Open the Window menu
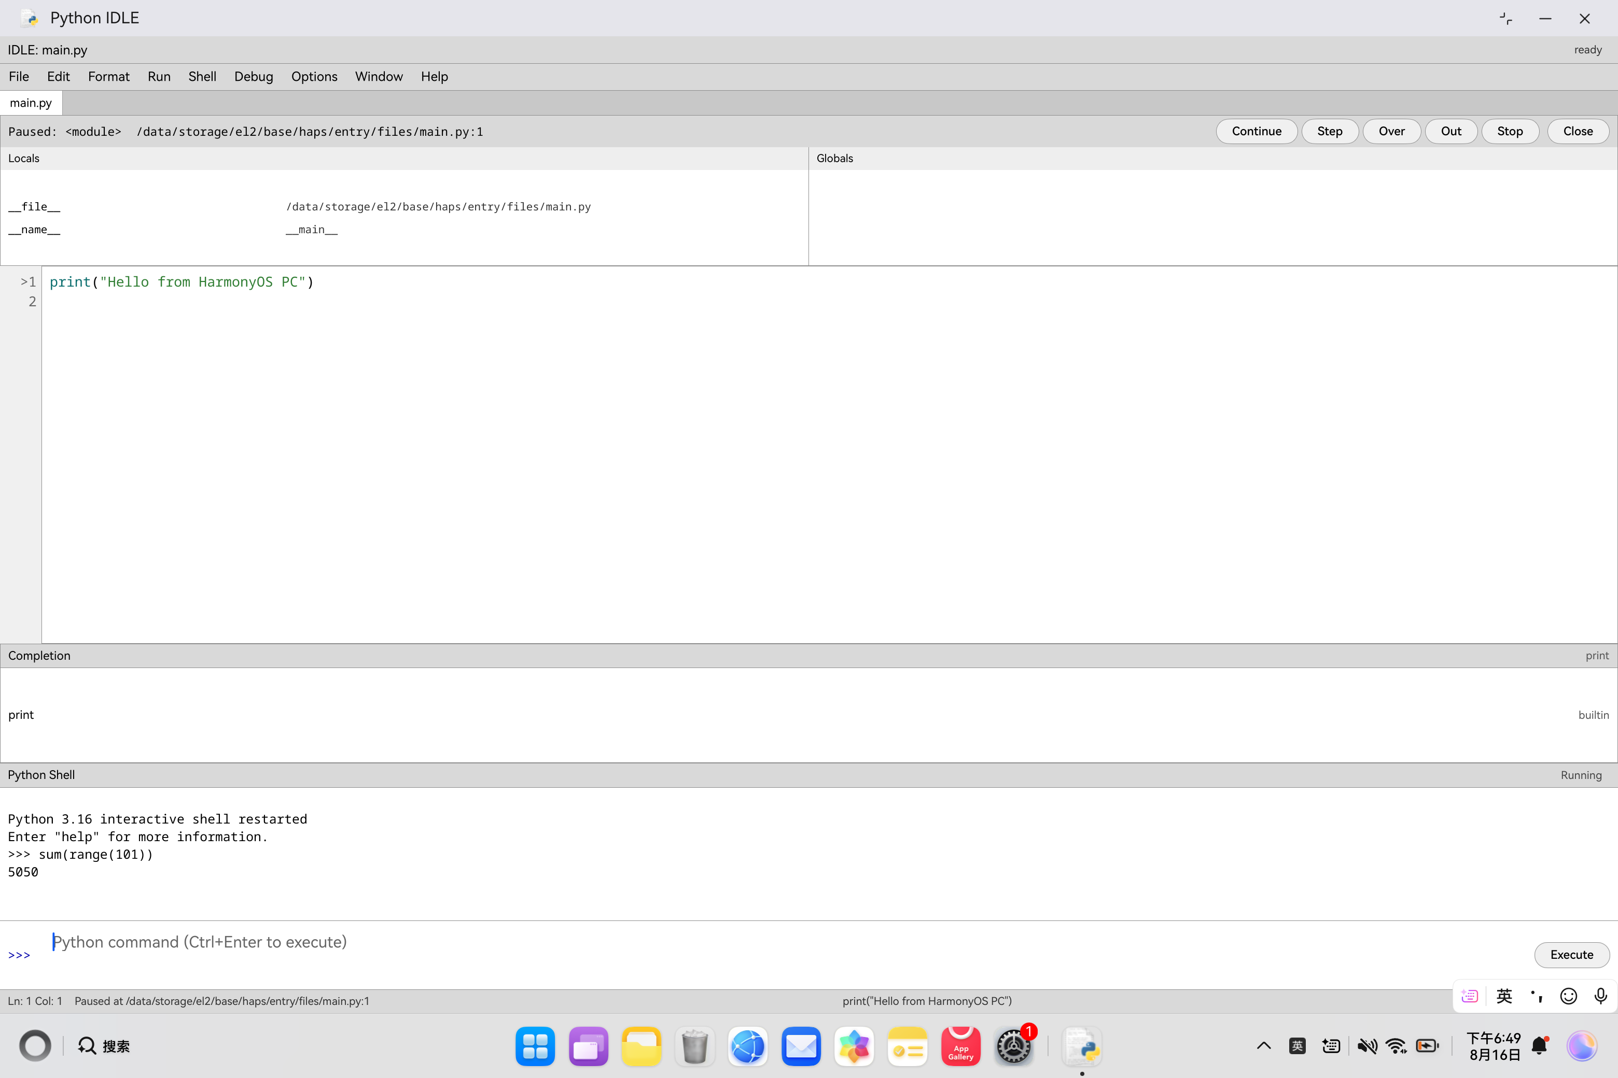 click(x=379, y=76)
